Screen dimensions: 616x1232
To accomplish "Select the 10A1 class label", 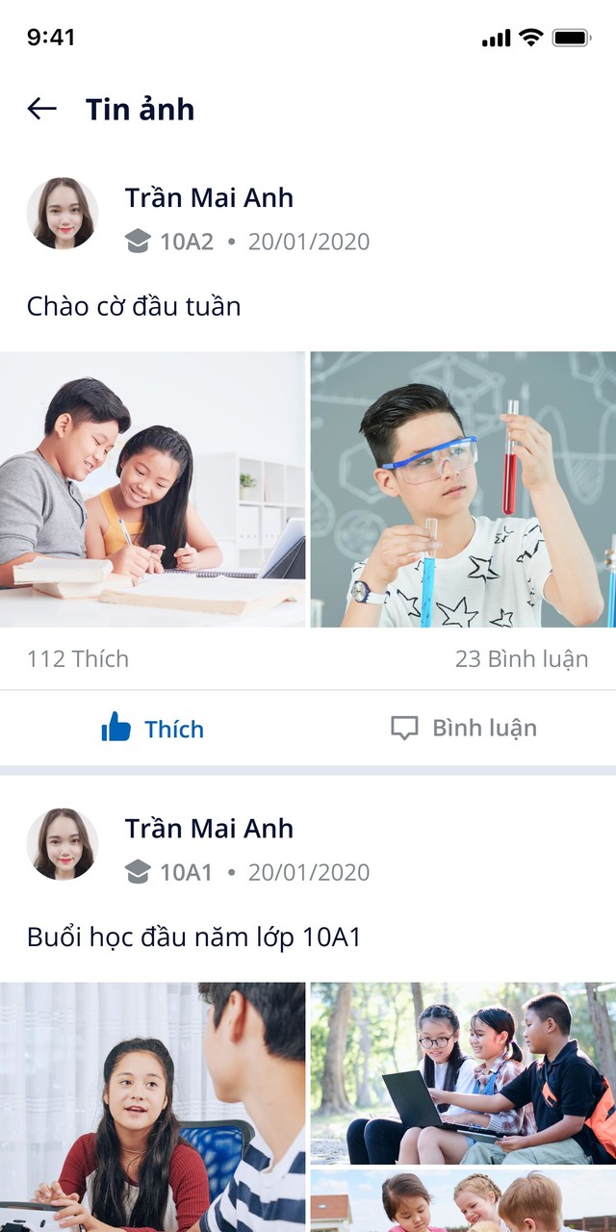I will point(186,871).
